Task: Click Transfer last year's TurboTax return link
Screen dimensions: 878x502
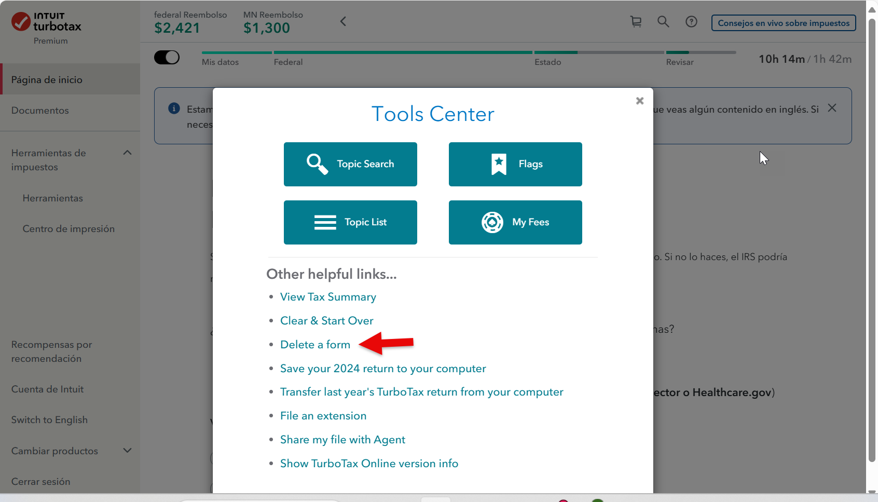Action: tap(421, 392)
